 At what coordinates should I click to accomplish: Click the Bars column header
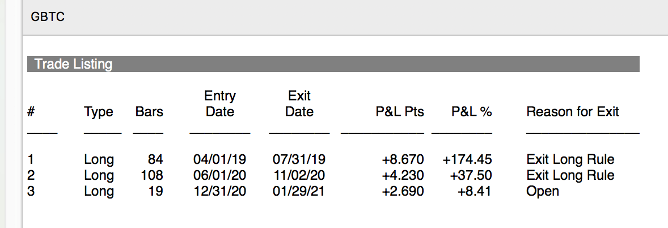[149, 112]
